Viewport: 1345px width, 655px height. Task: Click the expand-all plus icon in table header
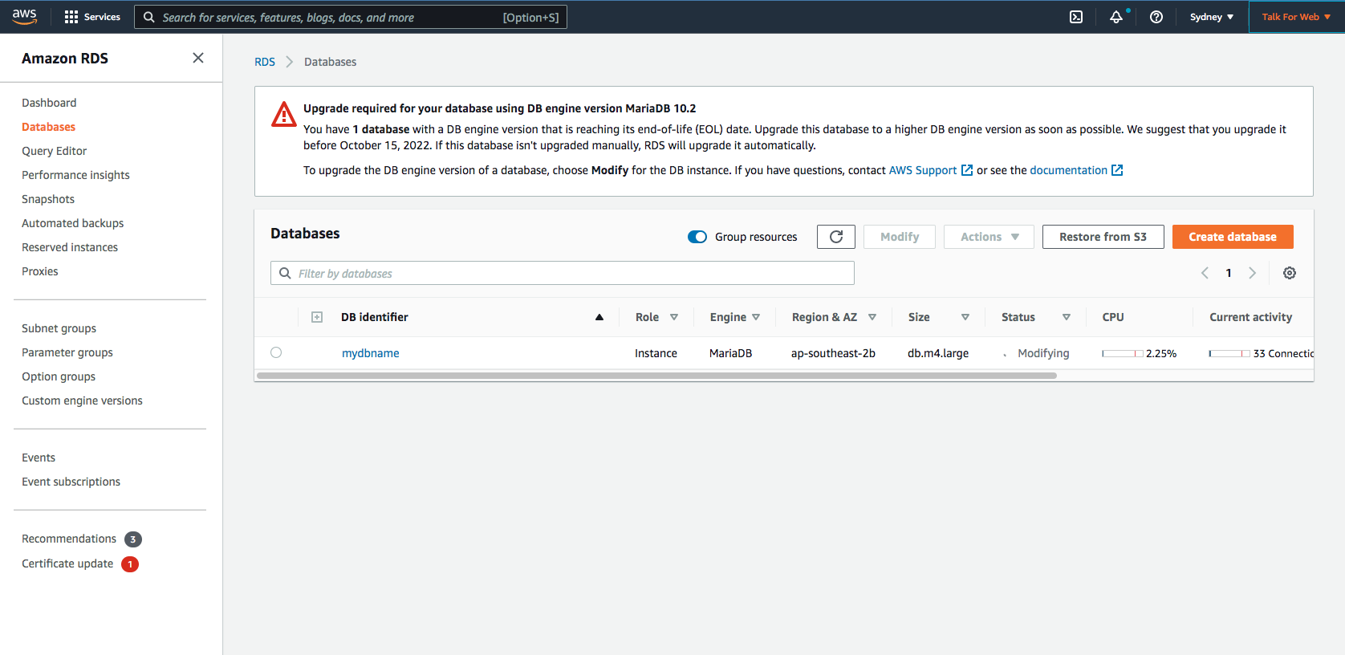317,317
